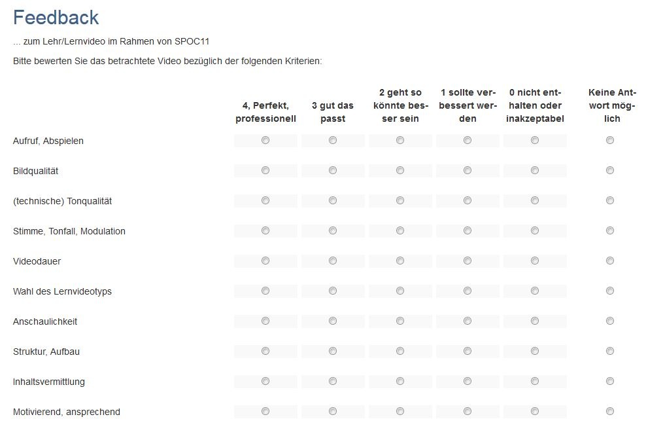Pick 3 gut for Struktur, Aufbau
The image size is (646, 436).
[x=333, y=351]
